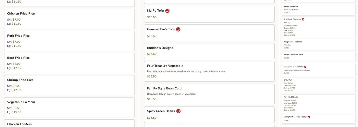358x127 pixels.
Task: Select the Shrimp Fried Rice item
Action: click(x=20, y=80)
